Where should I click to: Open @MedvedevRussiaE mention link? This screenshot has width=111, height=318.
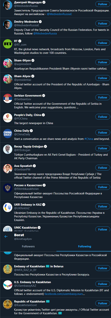[60, 14]
